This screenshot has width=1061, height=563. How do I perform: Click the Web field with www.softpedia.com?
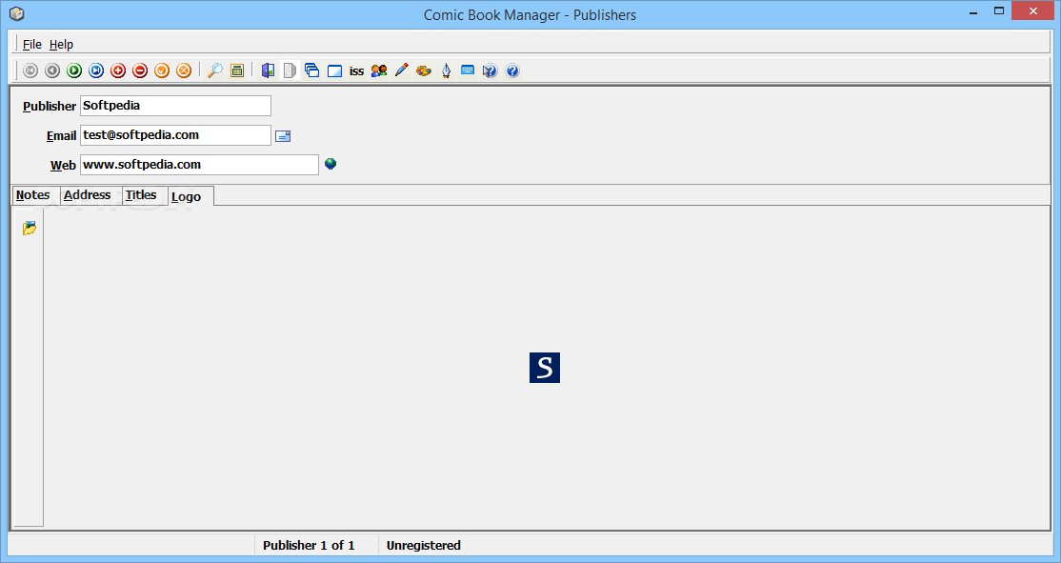200,165
